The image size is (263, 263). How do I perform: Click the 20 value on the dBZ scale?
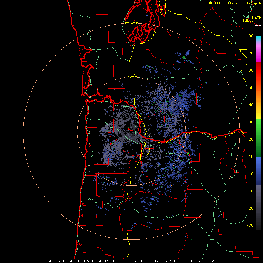[251, 139]
